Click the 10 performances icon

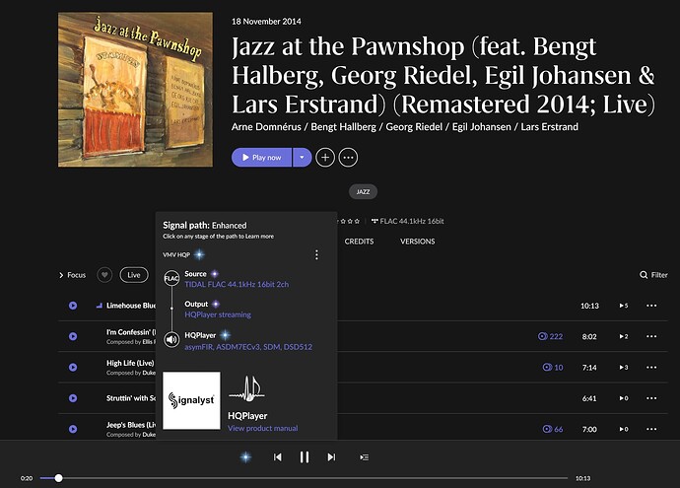click(553, 367)
